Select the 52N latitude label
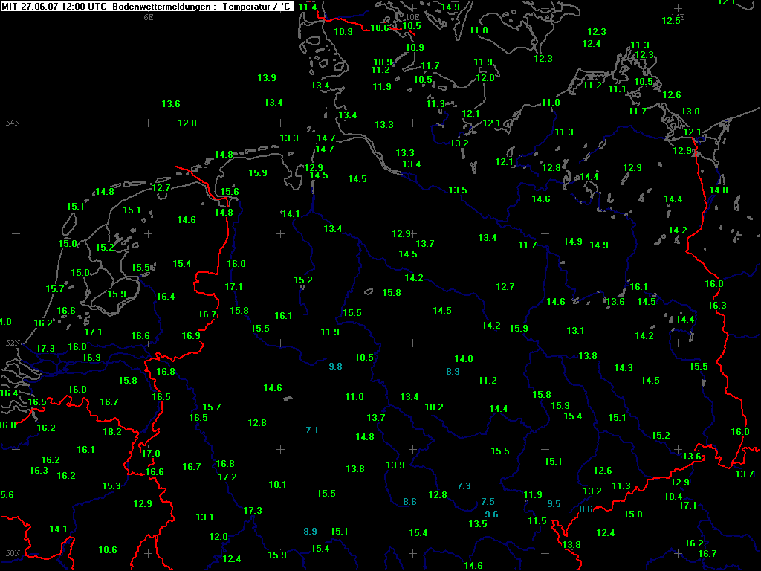Viewport: 761px width, 571px height. coord(13,343)
